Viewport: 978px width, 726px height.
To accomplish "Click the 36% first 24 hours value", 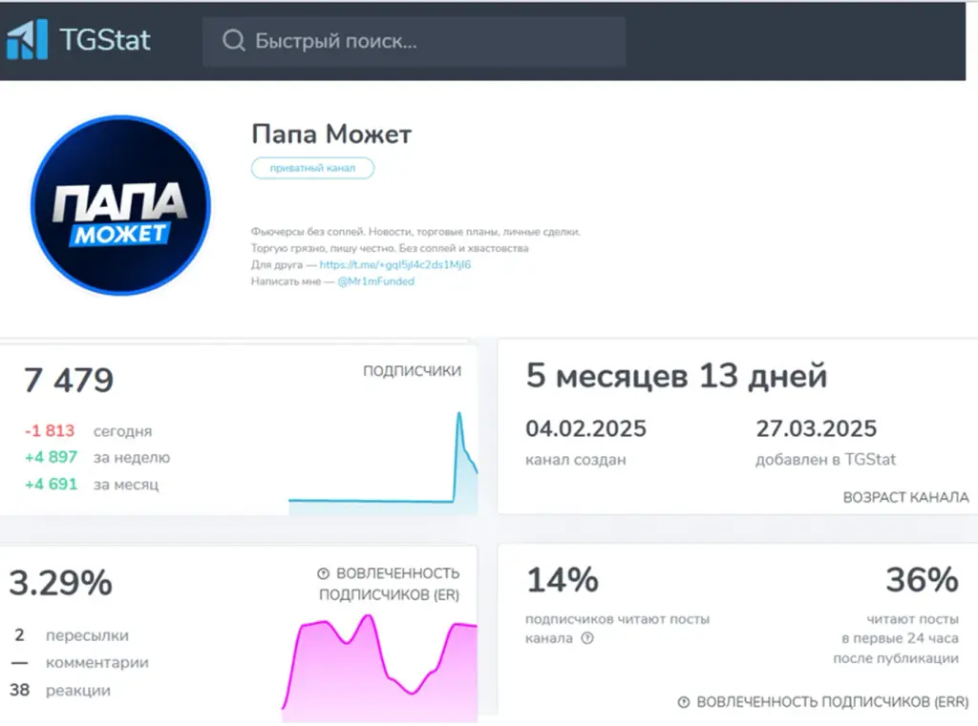I will [922, 579].
